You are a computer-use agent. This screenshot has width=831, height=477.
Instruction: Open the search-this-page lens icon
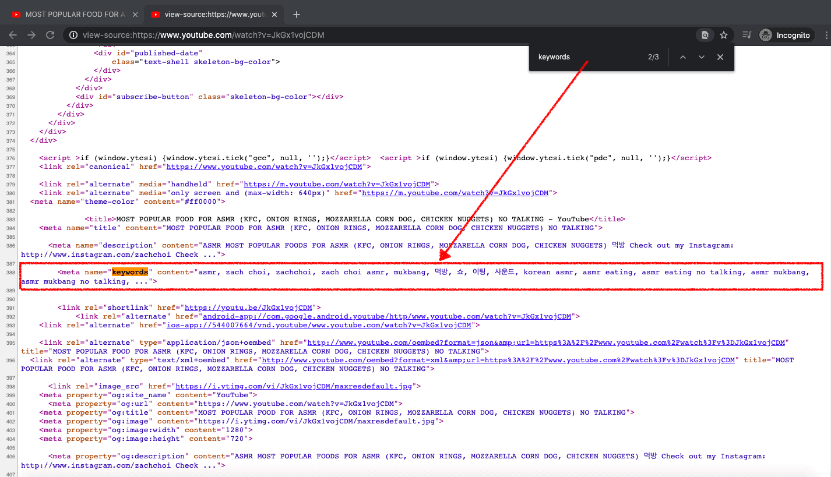point(705,35)
